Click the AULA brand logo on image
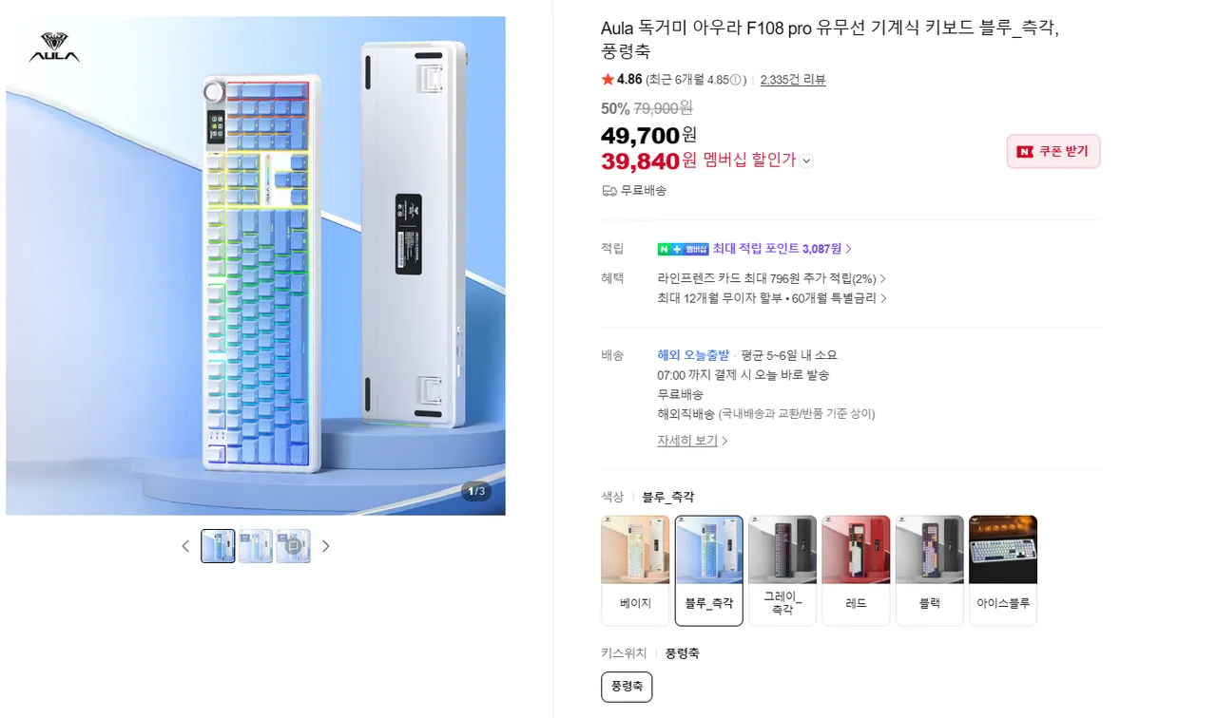Screen dimensions: 1217x718 coord(54,47)
